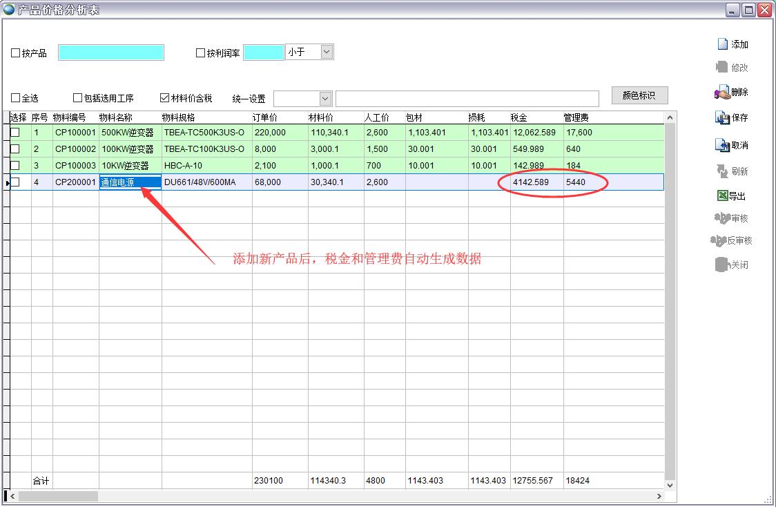Click the 颜色标识 button
Image resolution: width=776 pixels, height=507 pixels.
pos(639,95)
